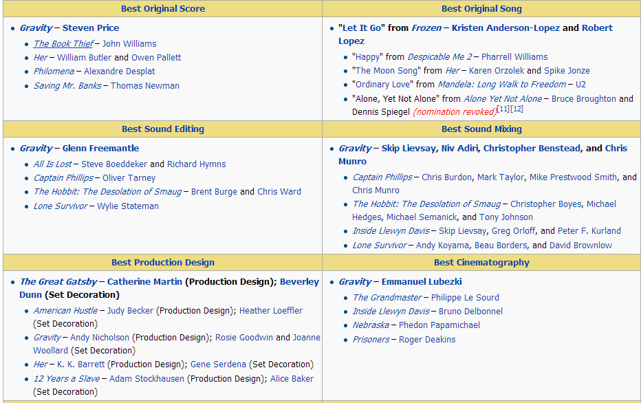643x403 pixels.
Task: Open the Best Production Design header link
Action: (x=163, y=263)
